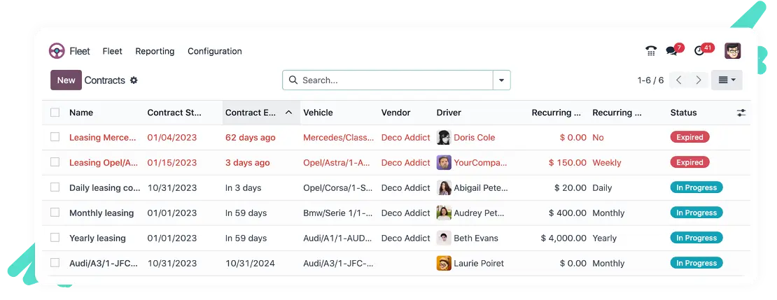777x300 pixels.
Task: Check the Monthly leasing row checkbox
Action: click(x=55, y=213)
